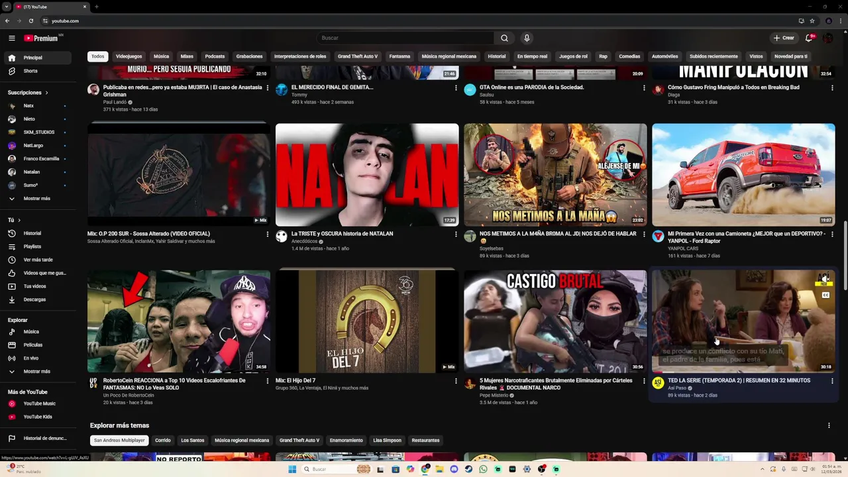
Task: Open red Ford Raptor truck thumbnail
Action: 743,175
